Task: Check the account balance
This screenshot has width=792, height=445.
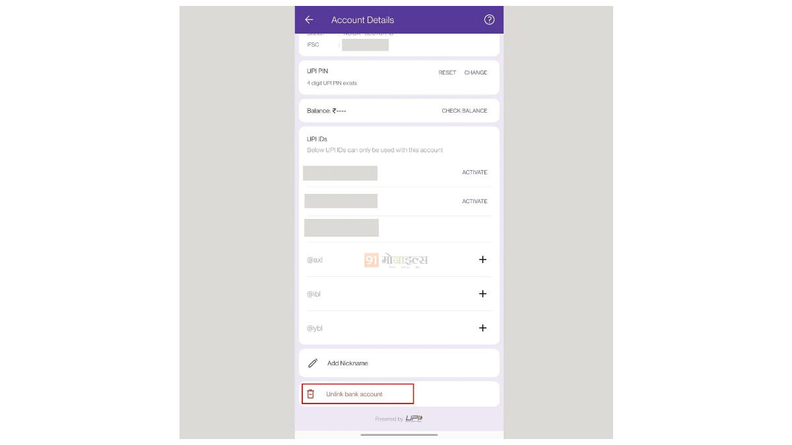Action: coord(465,111)
